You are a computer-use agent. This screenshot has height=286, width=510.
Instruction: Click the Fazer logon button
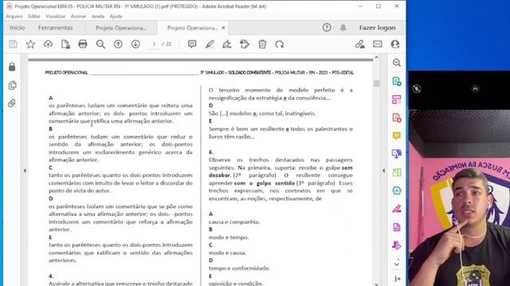click(x=377, y=28)
